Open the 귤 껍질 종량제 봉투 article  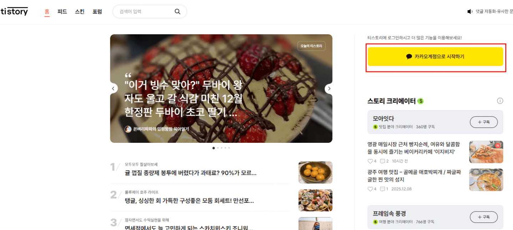pos(191,173)
